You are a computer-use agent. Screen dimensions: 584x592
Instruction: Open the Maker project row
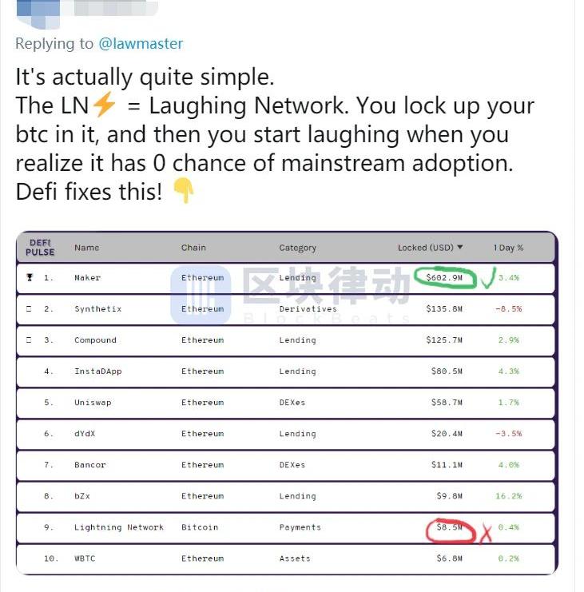coord(88,278)
